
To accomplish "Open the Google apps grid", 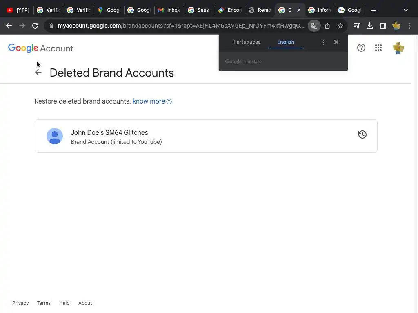I will click(x=378, y=48).
